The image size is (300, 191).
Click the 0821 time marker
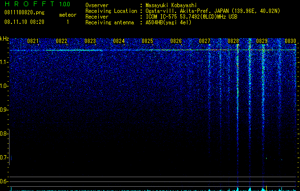point(33,41)
